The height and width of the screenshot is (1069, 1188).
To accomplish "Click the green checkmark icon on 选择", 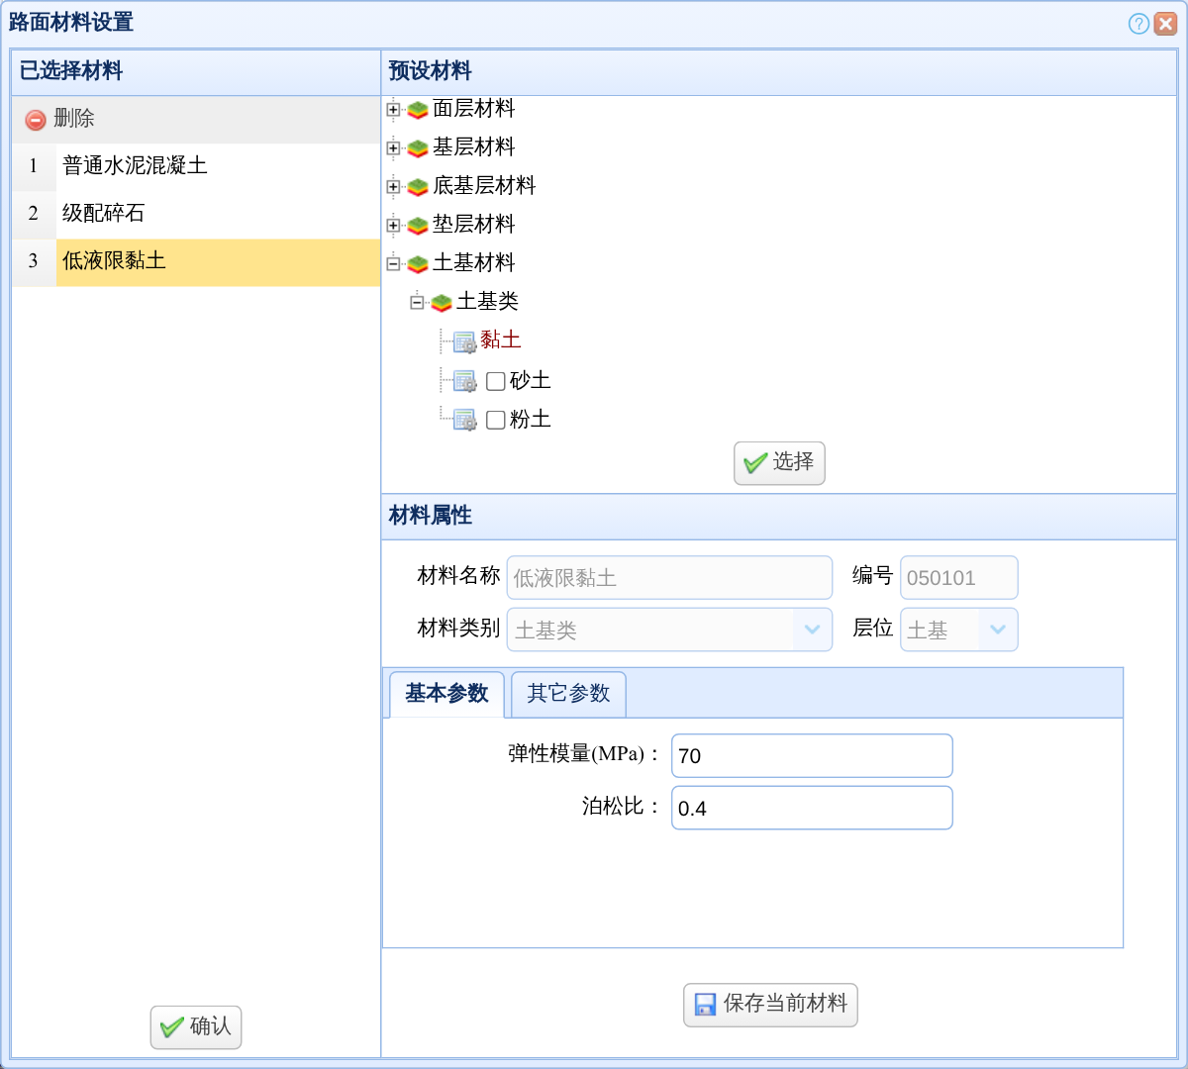I will 755,463.
